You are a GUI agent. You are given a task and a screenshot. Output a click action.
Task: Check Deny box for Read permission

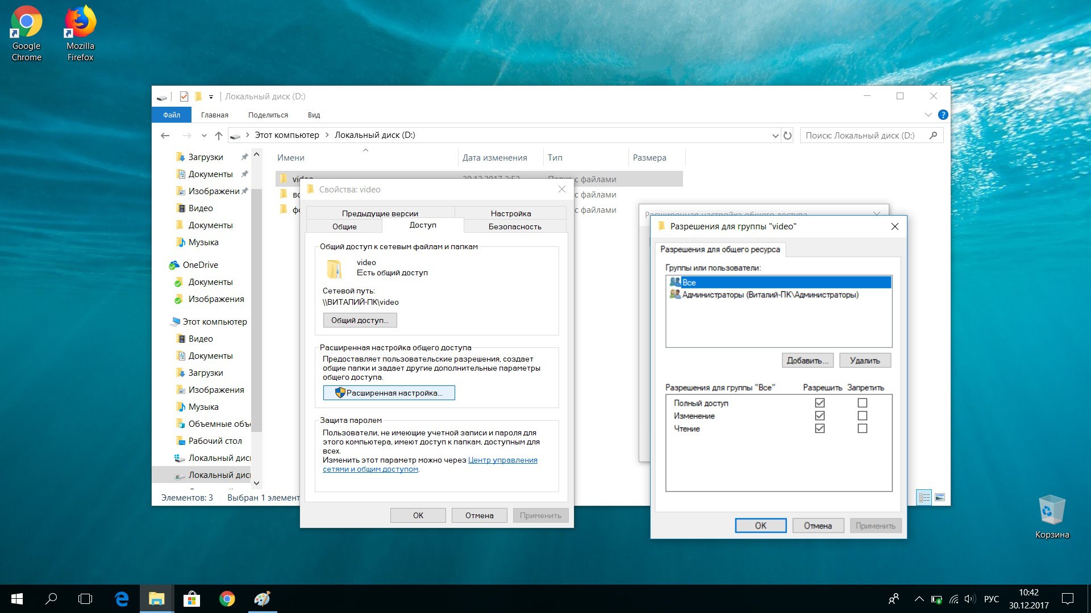pos(862,429)
